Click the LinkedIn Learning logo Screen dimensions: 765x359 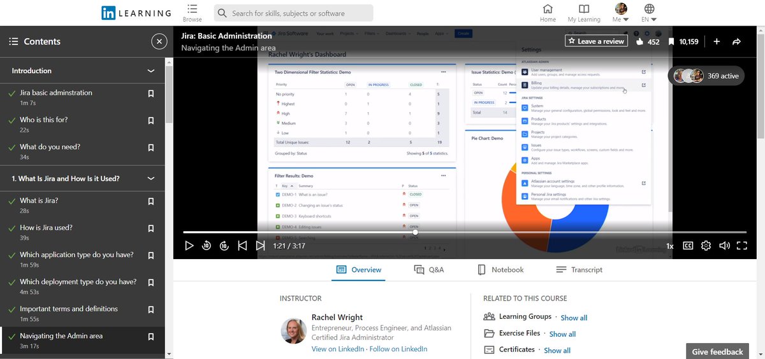point(136,13)
